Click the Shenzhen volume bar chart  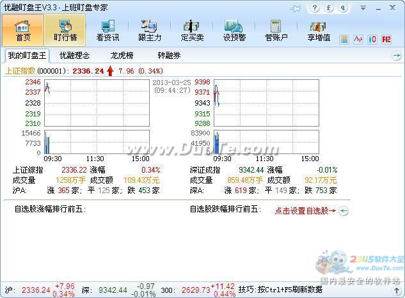[266, 142]
